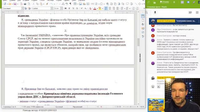Screen dimensions: 200x112
Task: Insert a chart
Action: (84, 4)
